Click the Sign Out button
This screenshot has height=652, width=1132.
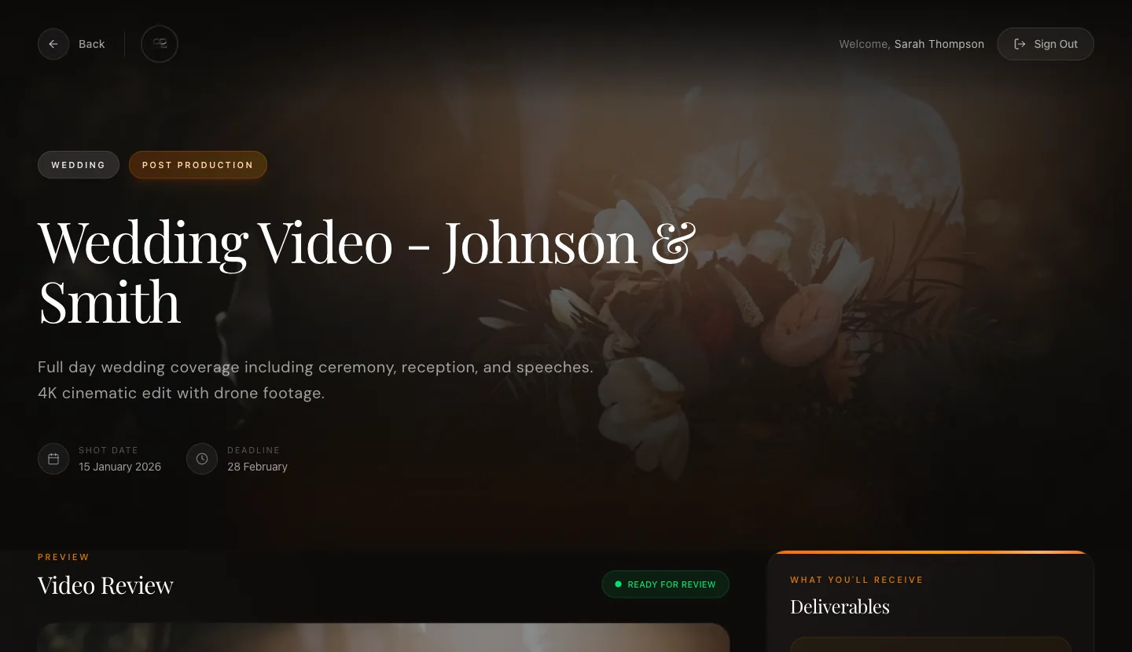(x=1046, y=44)
